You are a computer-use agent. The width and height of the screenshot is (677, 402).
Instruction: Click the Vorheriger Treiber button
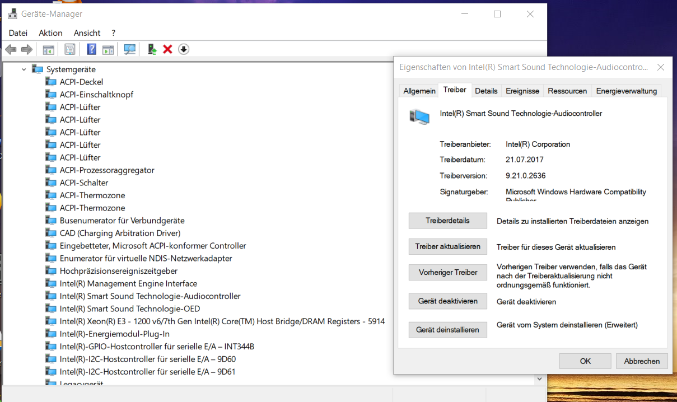point(448,272)
